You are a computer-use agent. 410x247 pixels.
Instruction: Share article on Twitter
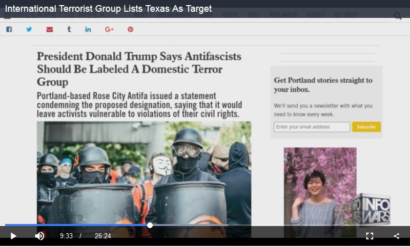pyautogui.click(x=29, y=29)
